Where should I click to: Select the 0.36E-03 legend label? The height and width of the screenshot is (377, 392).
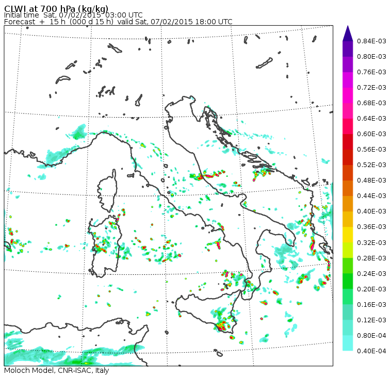coord(371,227)
